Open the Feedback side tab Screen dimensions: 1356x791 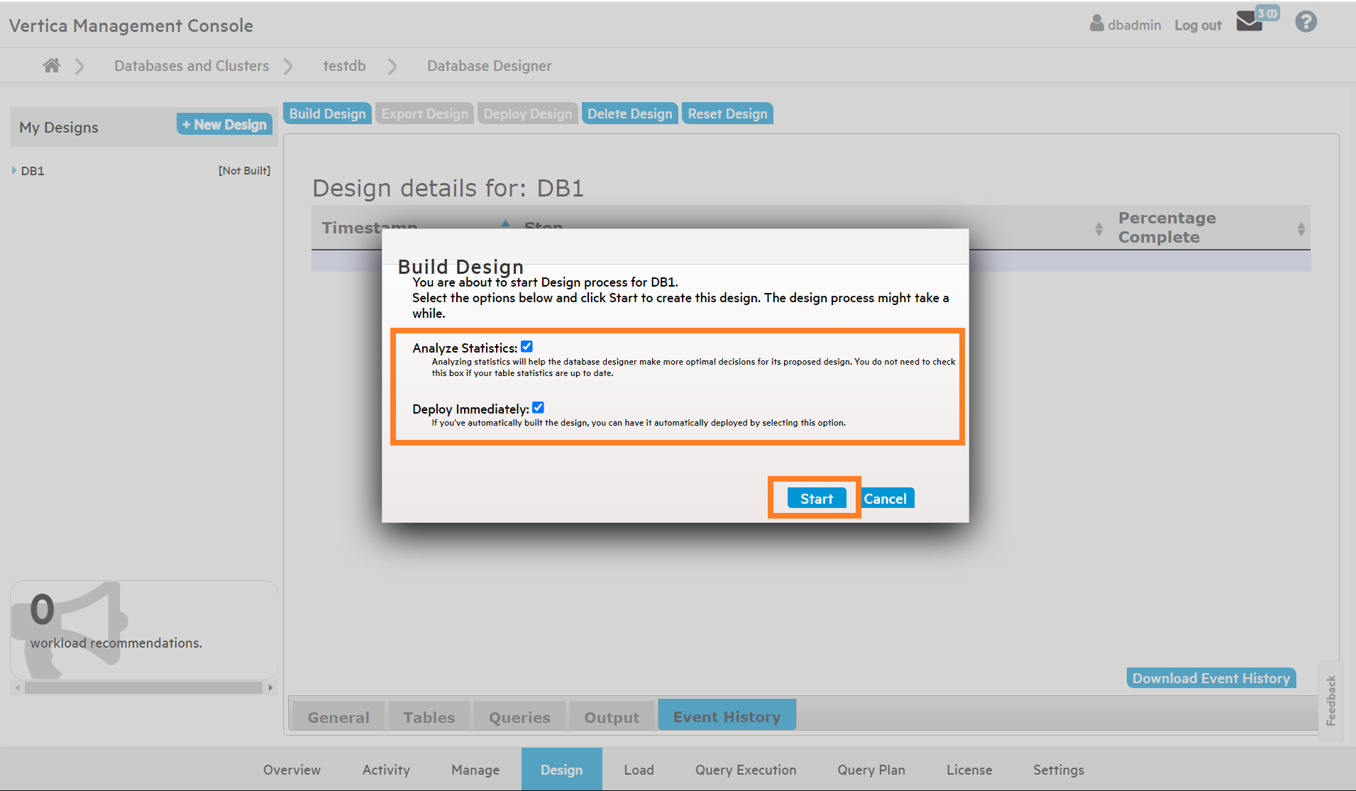1330,700
